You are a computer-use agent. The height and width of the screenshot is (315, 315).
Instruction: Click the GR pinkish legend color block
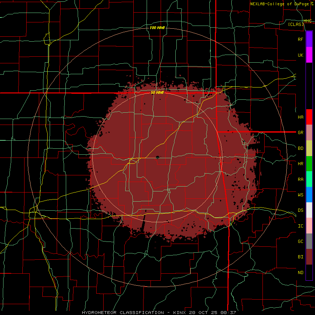(309, 133)
